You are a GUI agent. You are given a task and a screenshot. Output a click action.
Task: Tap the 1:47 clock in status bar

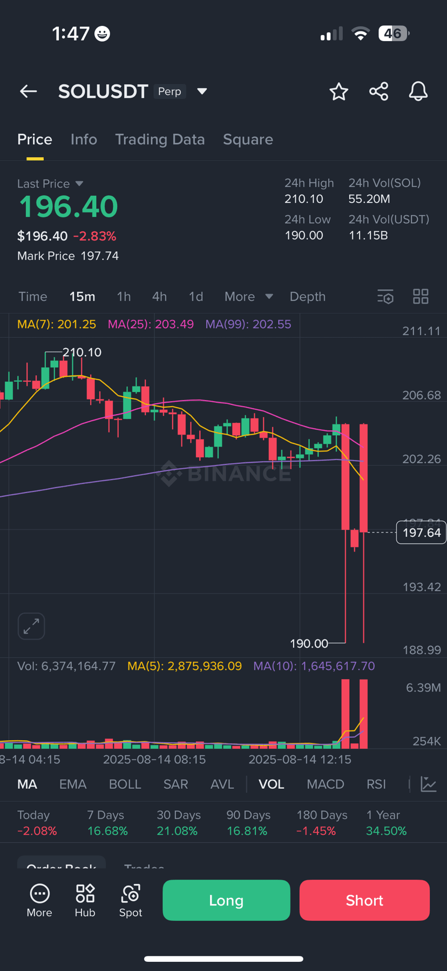point(70,34)
